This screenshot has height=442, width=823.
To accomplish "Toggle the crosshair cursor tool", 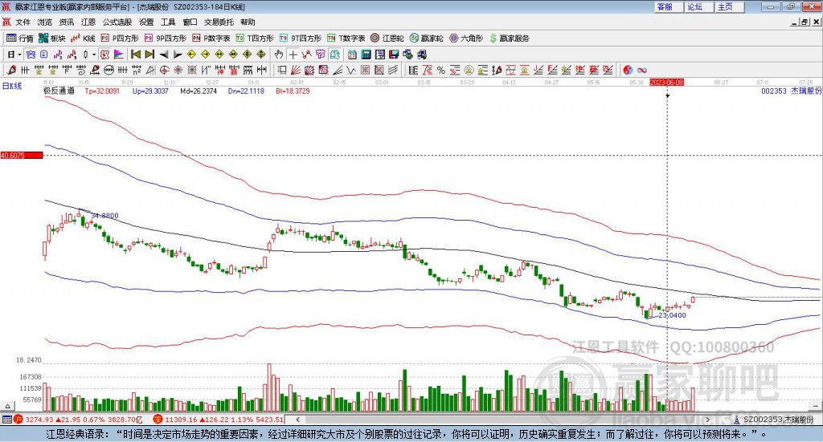I will pos(293,55).
